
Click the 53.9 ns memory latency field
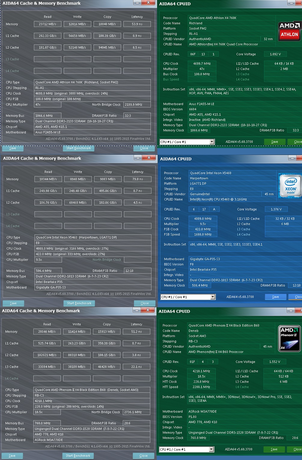coord(137,24)
